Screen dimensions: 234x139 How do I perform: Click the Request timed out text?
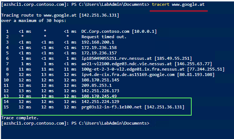pyautogui.click(x=104, y=37)
